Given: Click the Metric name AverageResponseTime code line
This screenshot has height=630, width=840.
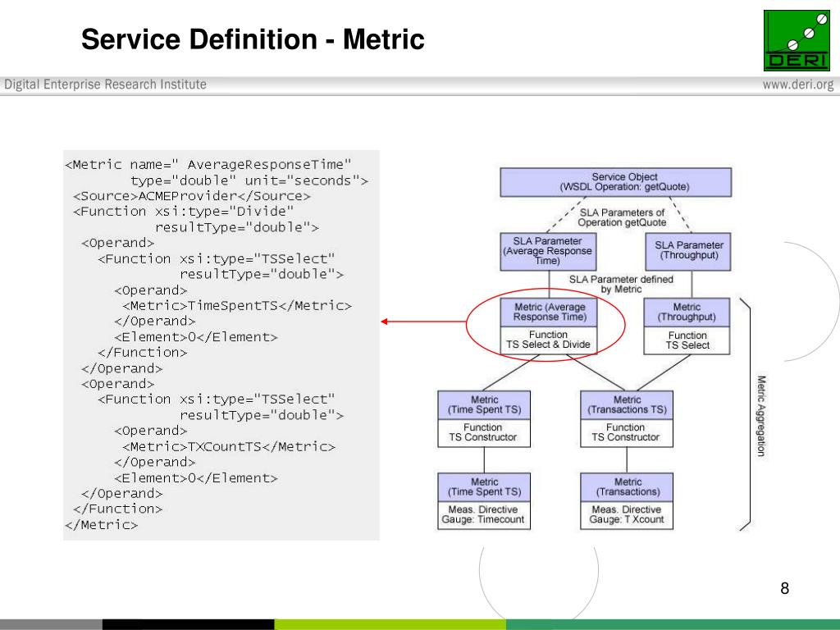Looking at the screenshot, I should pos(208,164).
